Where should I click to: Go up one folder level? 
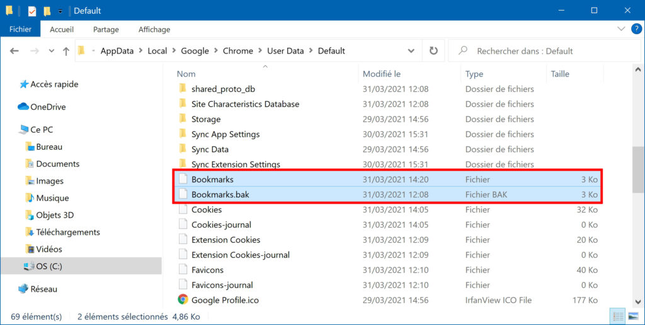point(66,51)
